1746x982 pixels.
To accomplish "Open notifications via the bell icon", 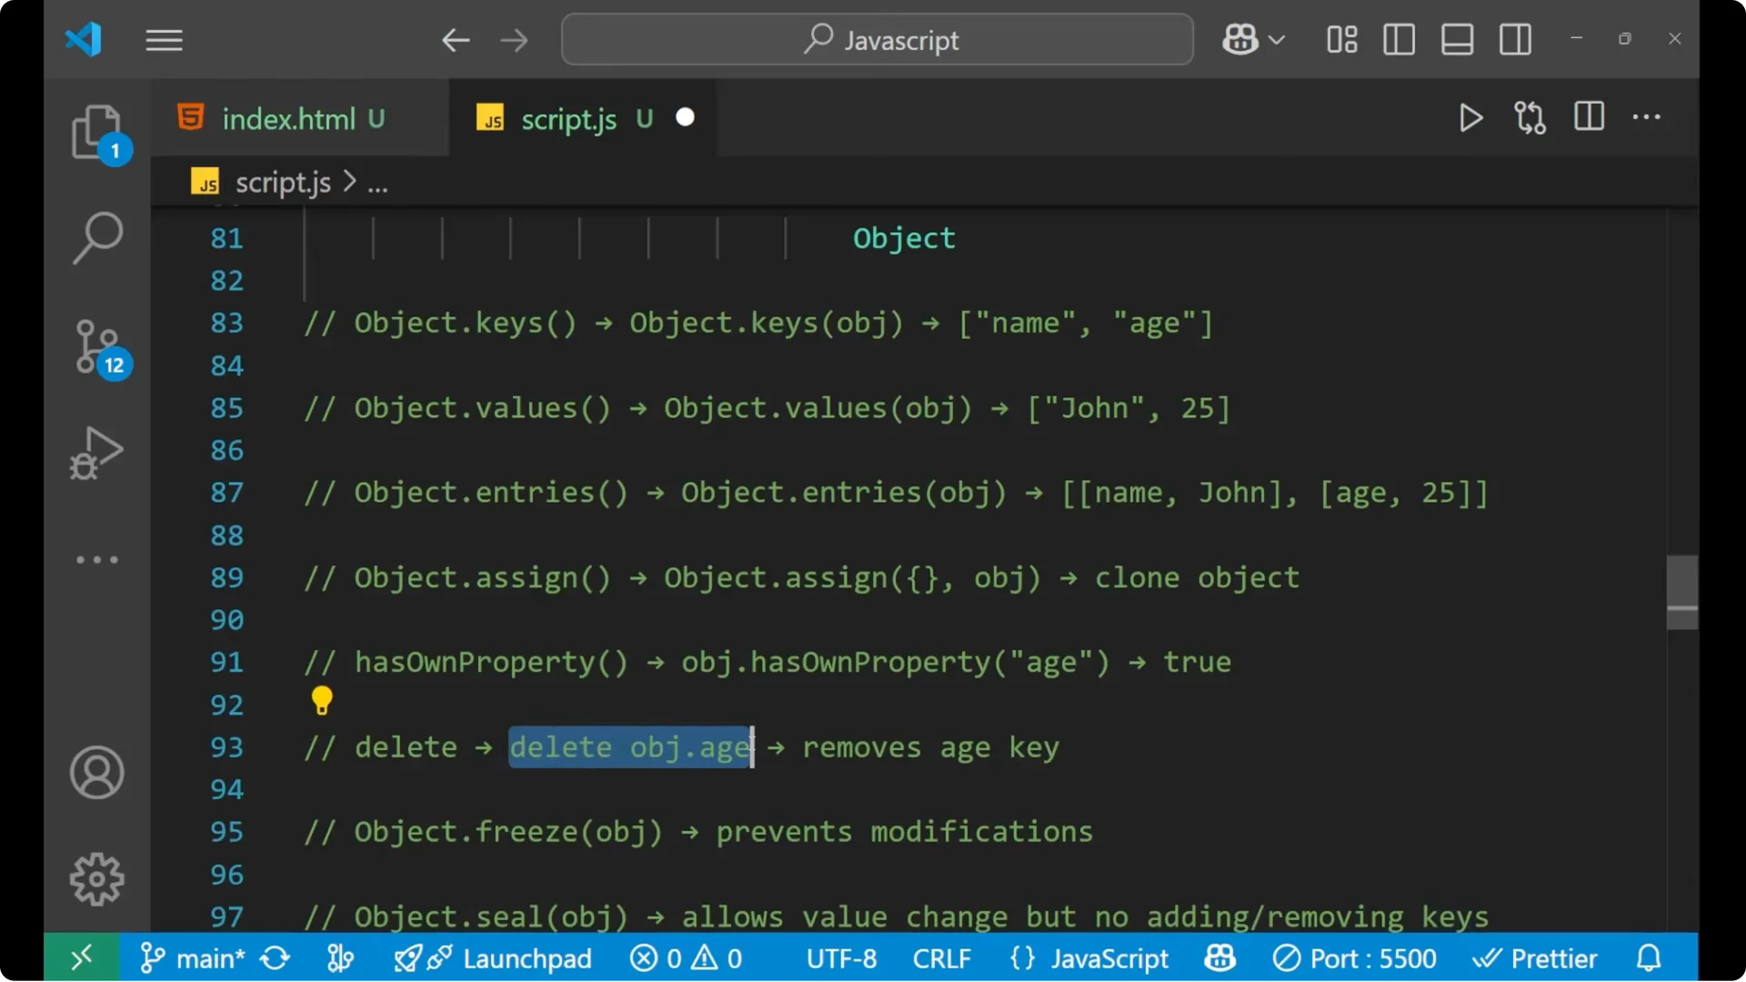I will (1648, 957).
